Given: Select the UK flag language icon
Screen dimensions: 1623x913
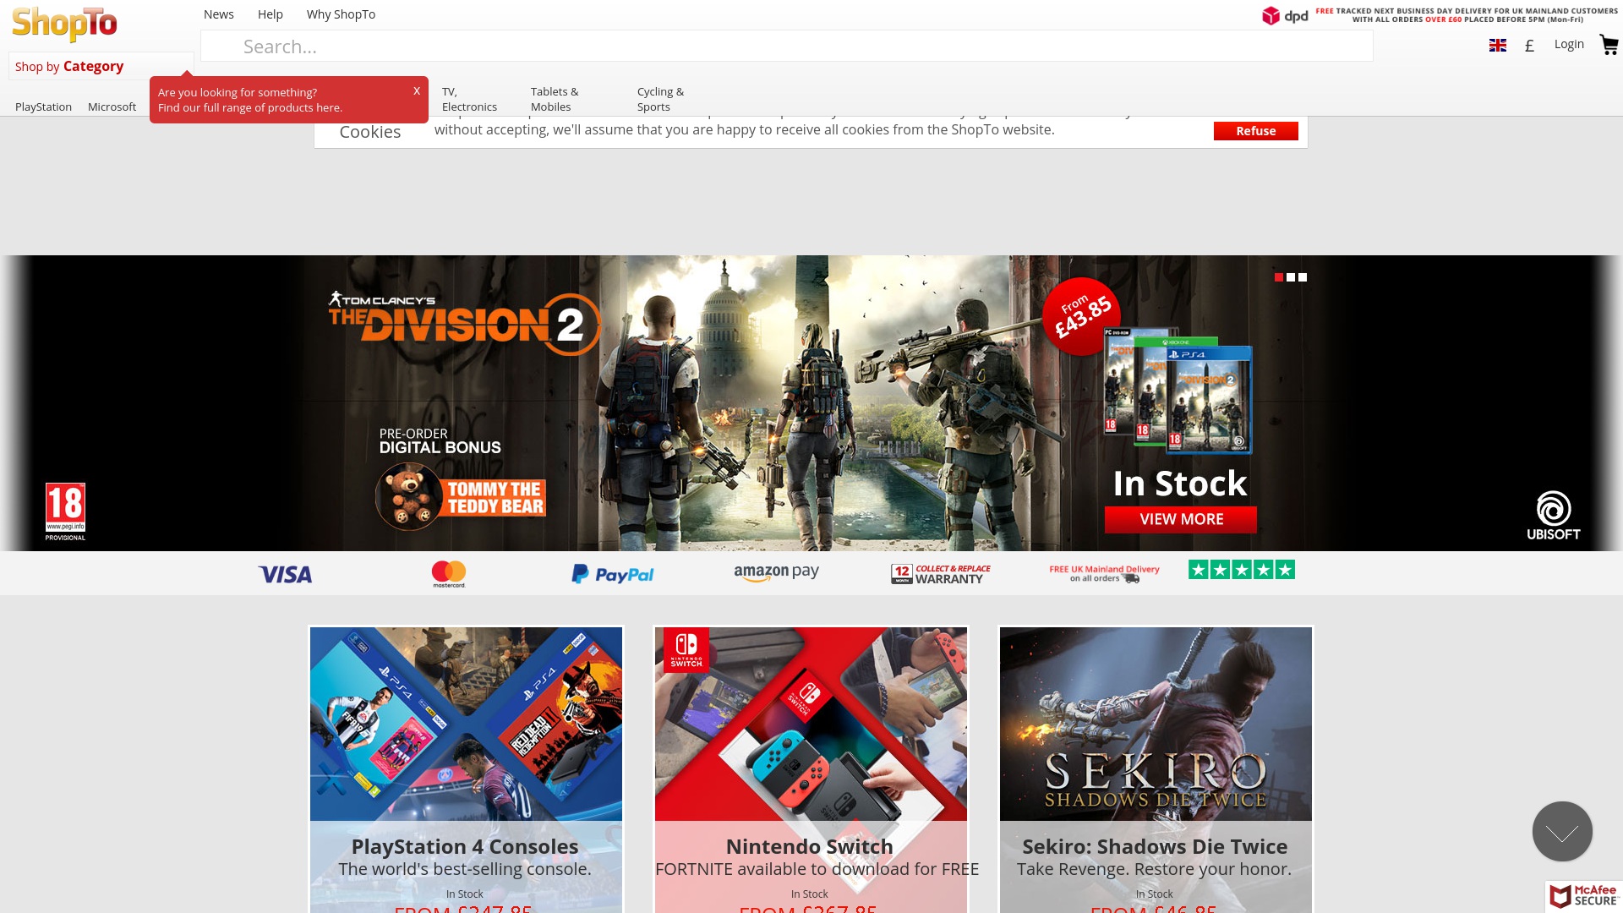Looking at the screenshot, I should [1498, 46].
